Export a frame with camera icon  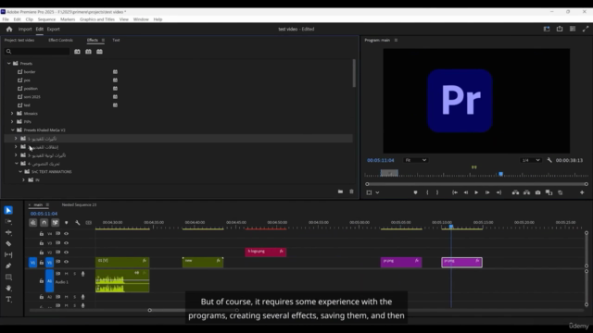[537, 192]
